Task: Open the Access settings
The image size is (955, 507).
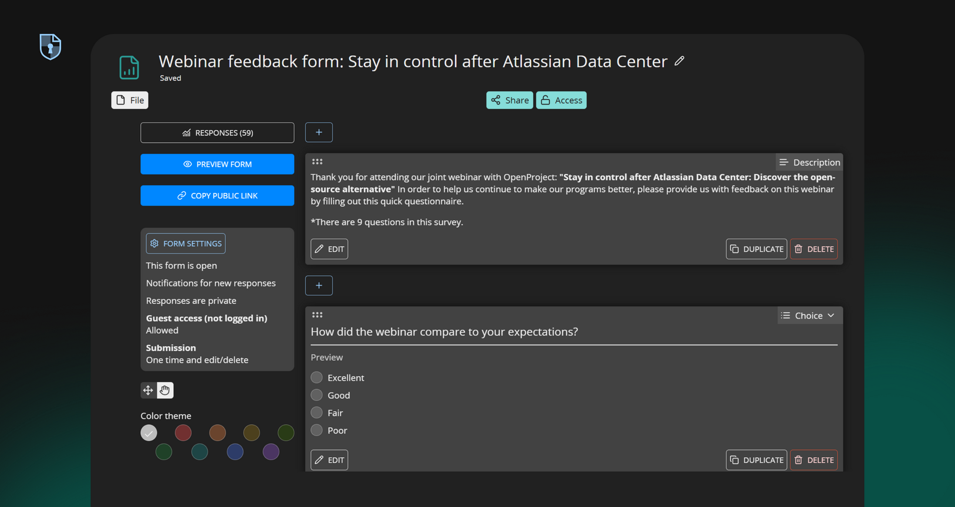Action: tap(561, 100)
